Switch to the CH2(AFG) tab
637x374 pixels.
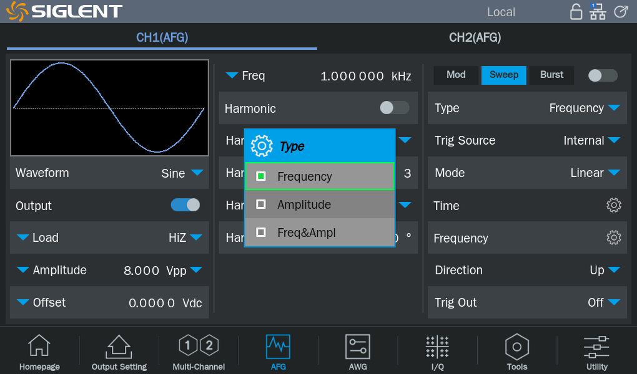475,37
